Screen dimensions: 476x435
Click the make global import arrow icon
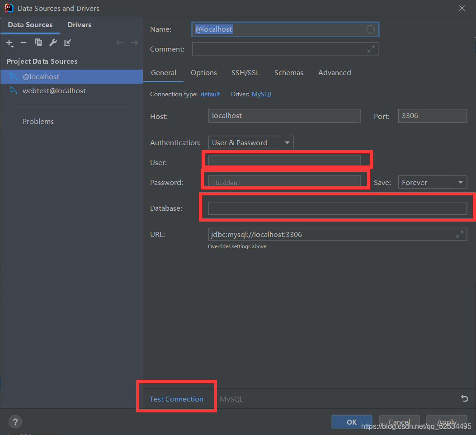click(x=67, y=43)
